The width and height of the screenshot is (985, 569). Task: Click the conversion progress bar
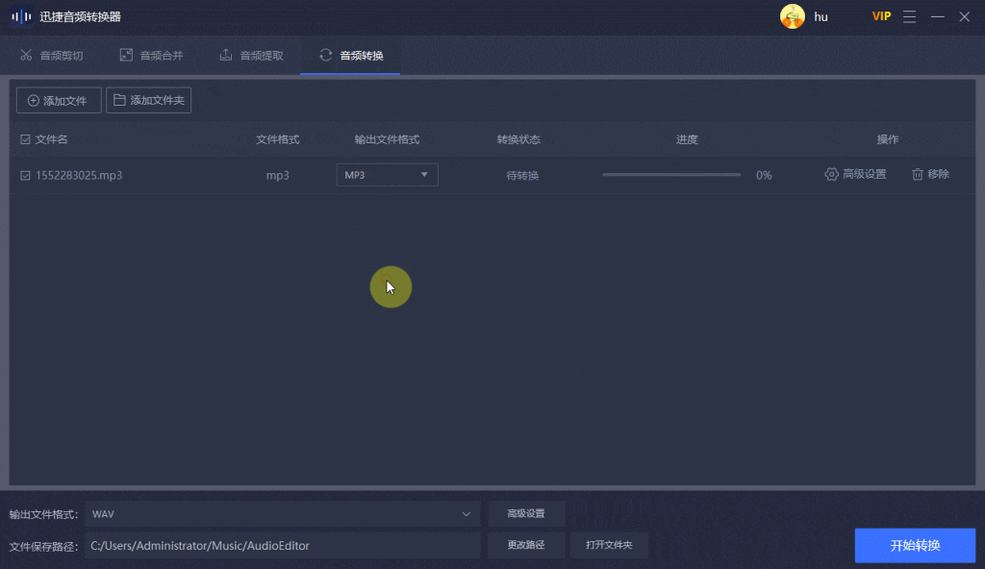coord(671,175)
